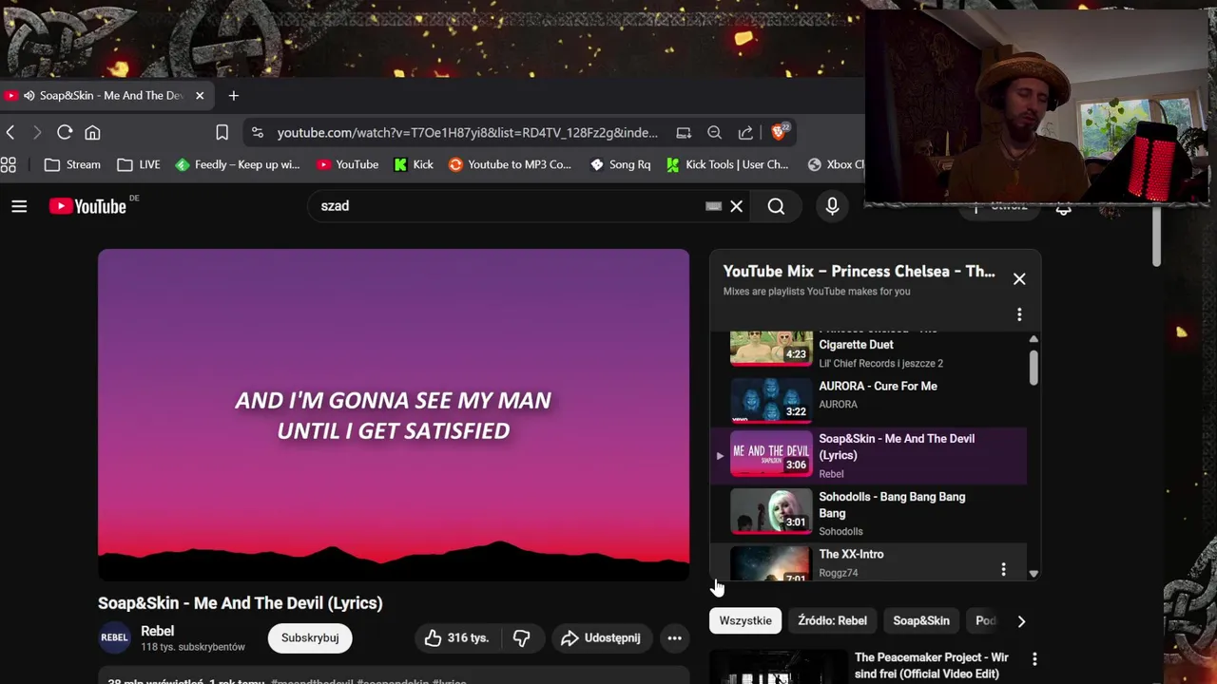This screenshot has height=684, width=1217.
Task: Open the Feedly bookmark
Action: click(238, 164)
